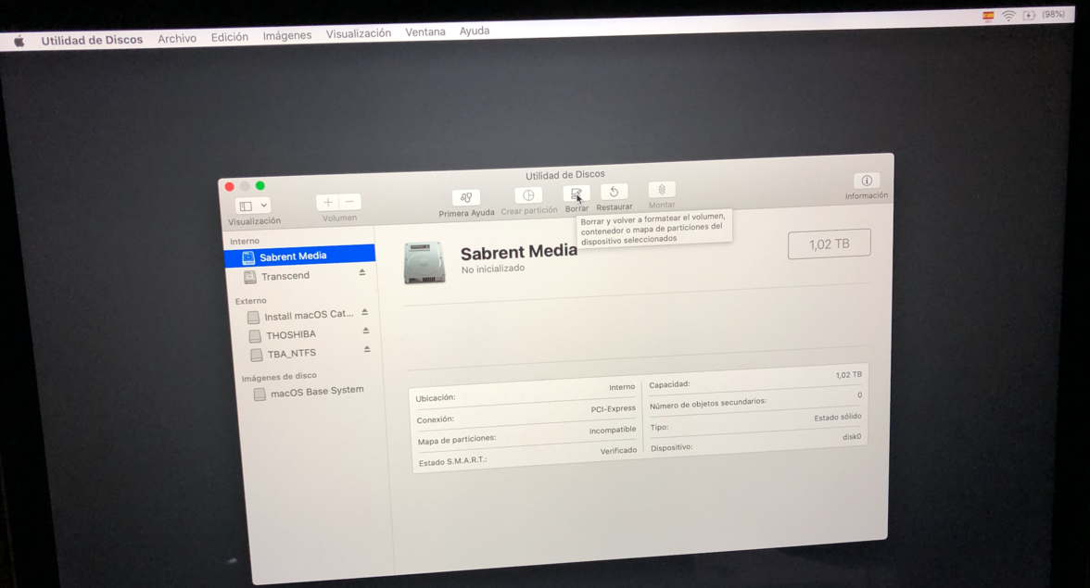
Task: Eject the THOSHIBA volume
Action: point(365,332)
